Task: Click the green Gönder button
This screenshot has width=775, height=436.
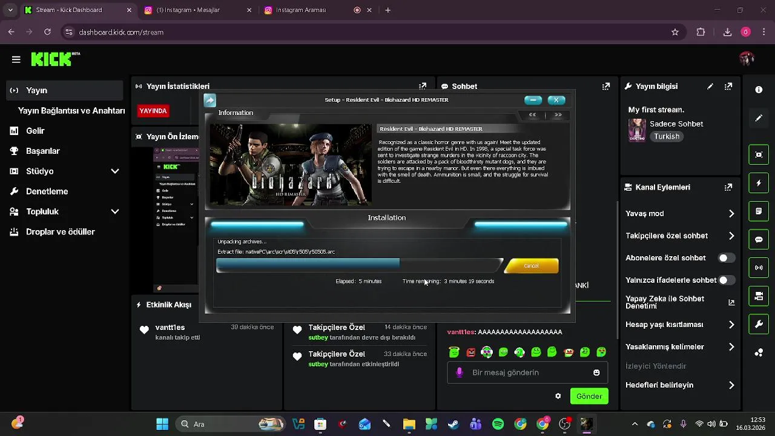Action: click(589, 396)
